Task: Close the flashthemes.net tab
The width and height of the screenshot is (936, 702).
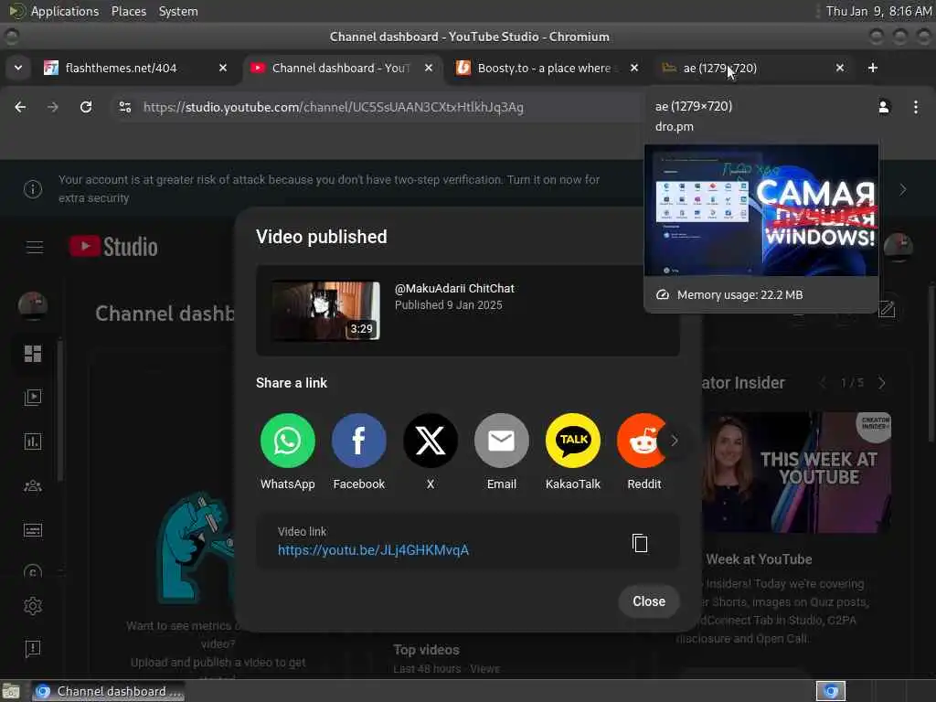Action: pyautogui.click(x=223, y=68)
